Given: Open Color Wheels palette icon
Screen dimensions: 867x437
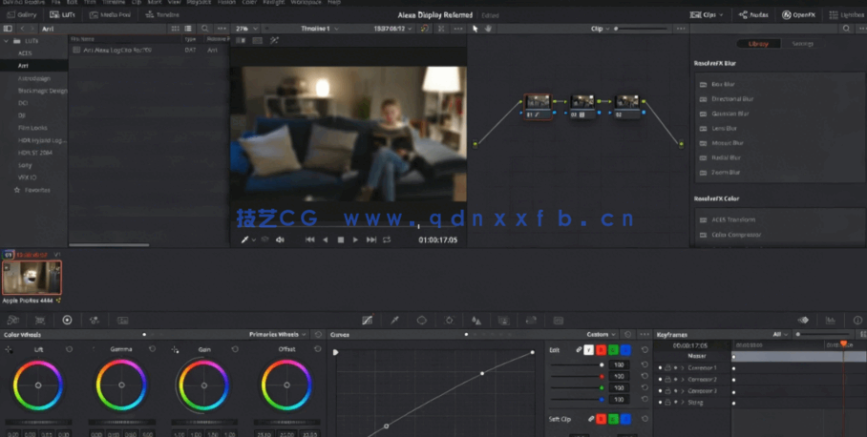Looking at the screenshot, I should [x=67, y=320].
